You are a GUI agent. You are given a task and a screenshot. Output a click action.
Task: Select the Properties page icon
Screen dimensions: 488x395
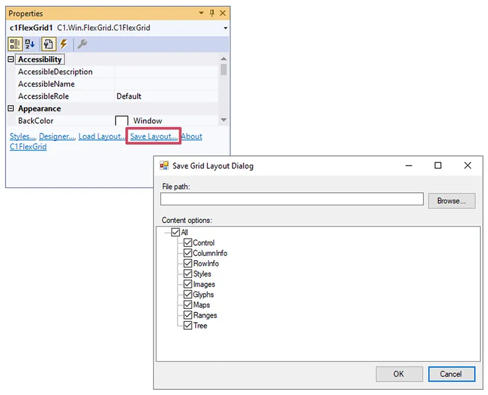click(48, 44)
